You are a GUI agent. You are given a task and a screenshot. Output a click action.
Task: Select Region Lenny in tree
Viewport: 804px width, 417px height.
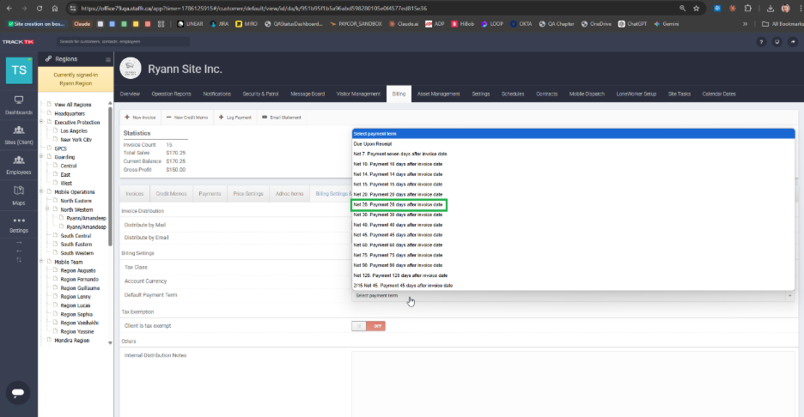pos(76,297)
